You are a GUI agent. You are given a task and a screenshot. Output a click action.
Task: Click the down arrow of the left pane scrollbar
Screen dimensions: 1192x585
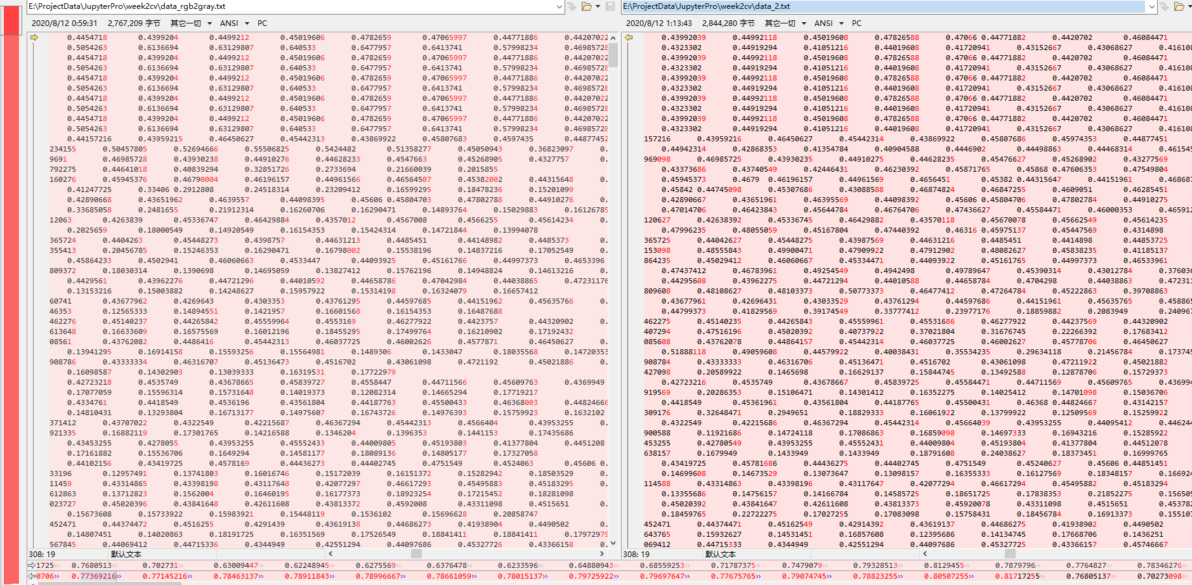click(612, 543)
